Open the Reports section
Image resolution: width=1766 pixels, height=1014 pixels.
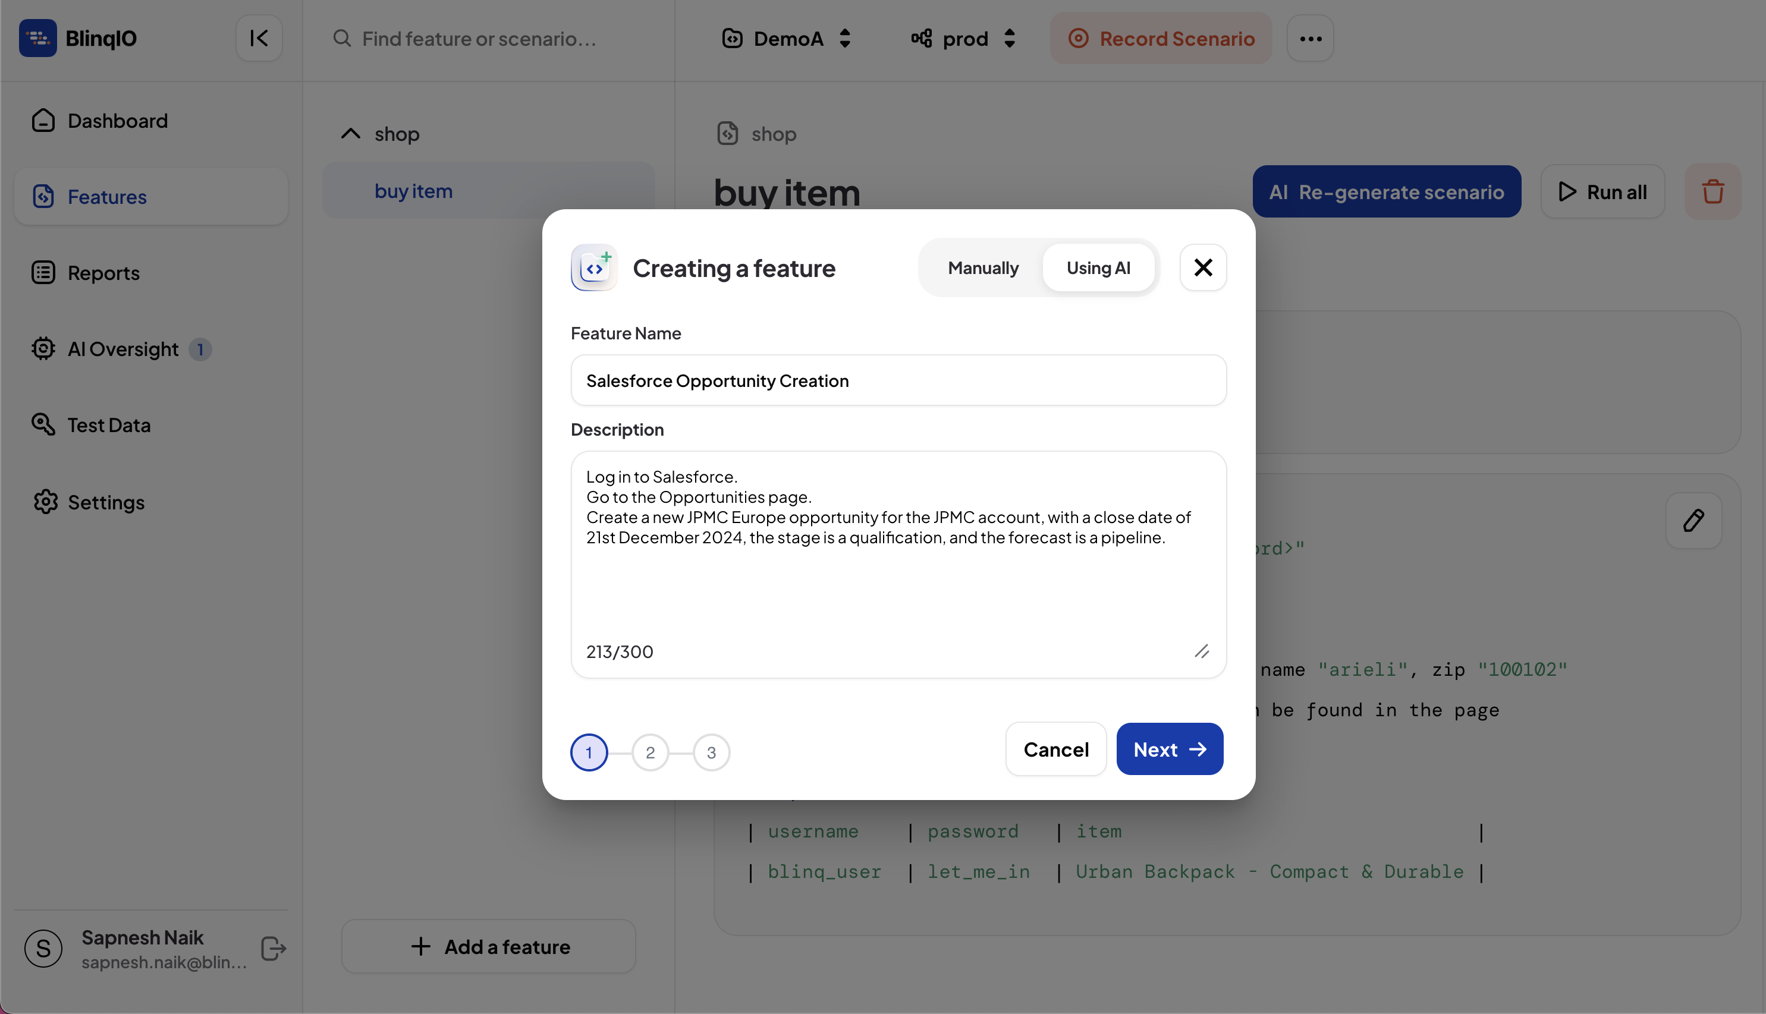pos(151,272)
